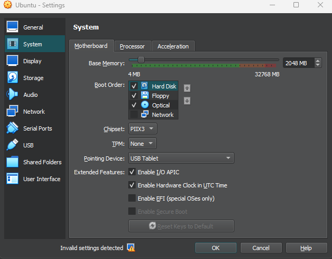Switch to the Processor tab

(x=132, y=46)
